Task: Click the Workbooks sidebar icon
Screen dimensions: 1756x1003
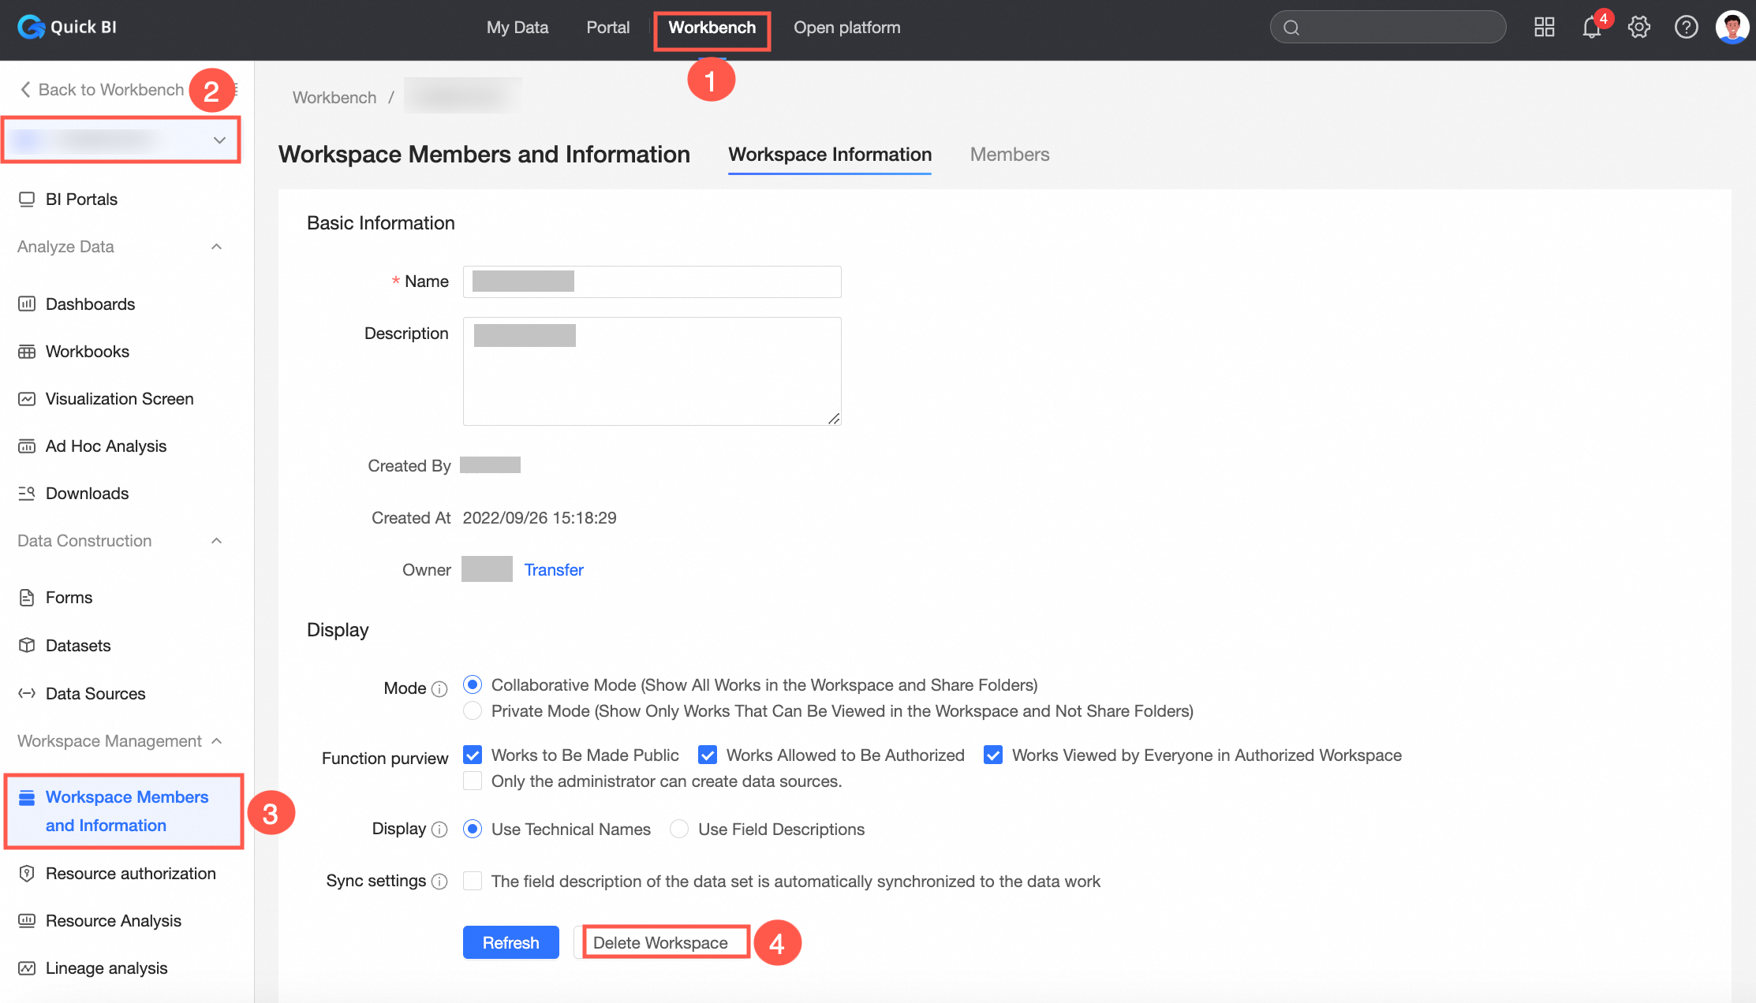Action: (27, 352)
